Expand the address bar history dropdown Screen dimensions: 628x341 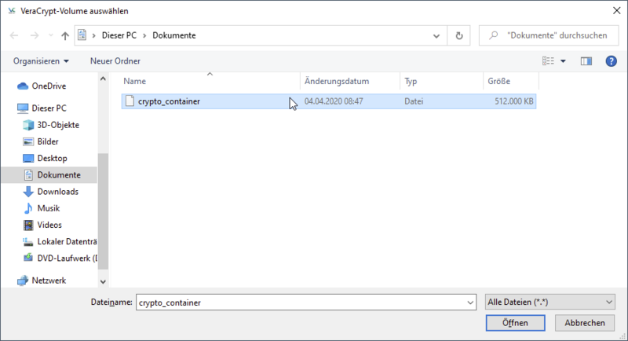point(436,35)
